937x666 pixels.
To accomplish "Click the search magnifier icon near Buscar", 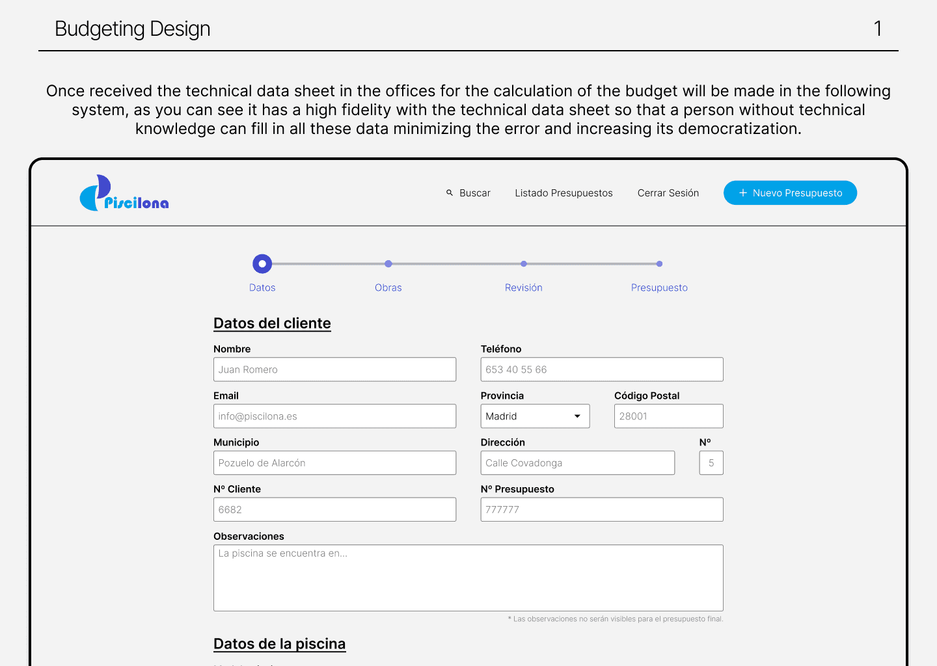I will tap(450, 193).
